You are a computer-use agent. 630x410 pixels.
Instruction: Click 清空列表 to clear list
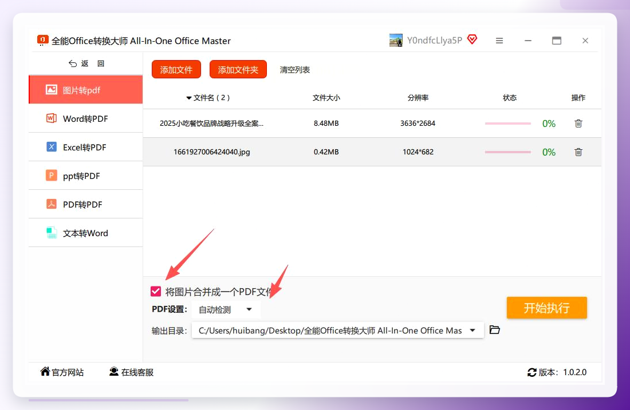(x=294, y=70)
